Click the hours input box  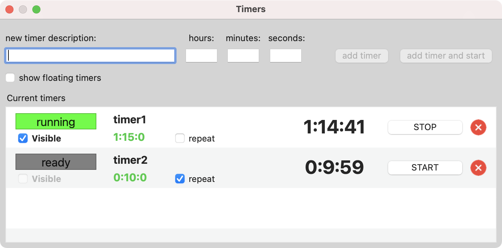[x=201, y=56]
